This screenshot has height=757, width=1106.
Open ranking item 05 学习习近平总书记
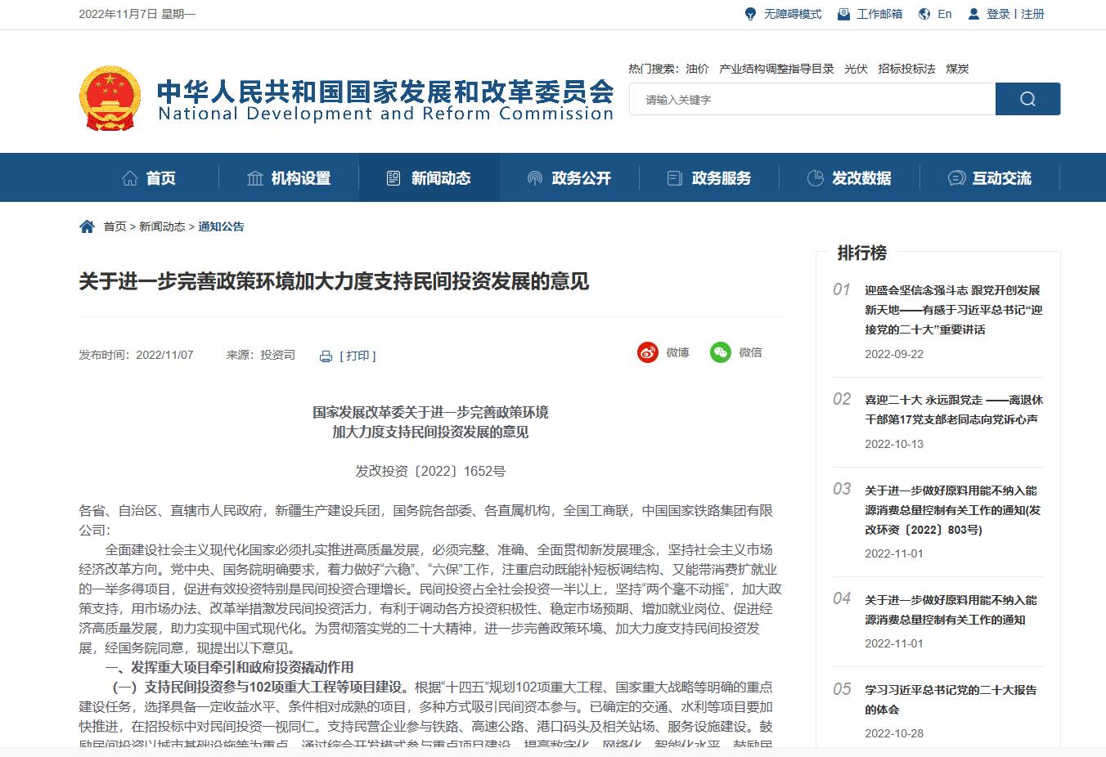pyautogui.click(x=951, y=700)
